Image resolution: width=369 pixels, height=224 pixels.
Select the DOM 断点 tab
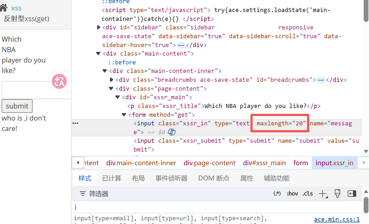click(x=214, y=178)
